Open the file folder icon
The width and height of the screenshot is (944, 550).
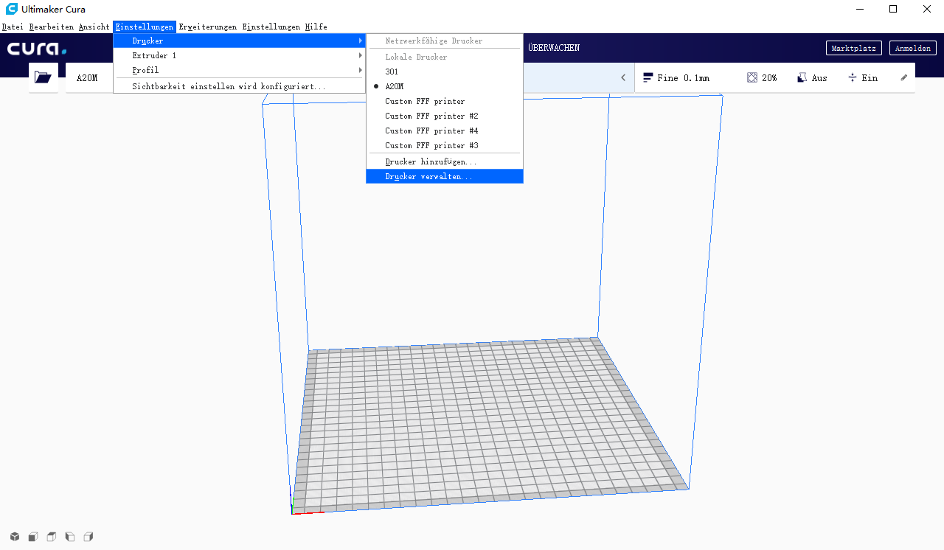43,77
